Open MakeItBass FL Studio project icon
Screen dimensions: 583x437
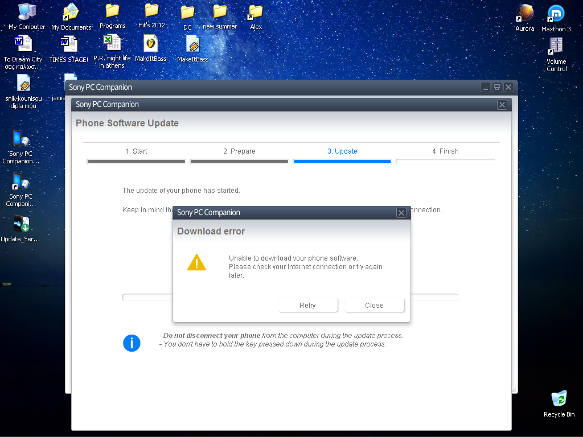pyautogui.click(x=150, y=49)
